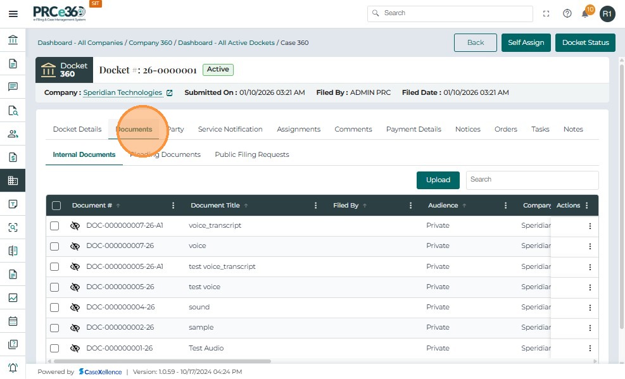Open the hamburger navigation menu
This screenshot has height=379, width=625.
coord(13,13)
